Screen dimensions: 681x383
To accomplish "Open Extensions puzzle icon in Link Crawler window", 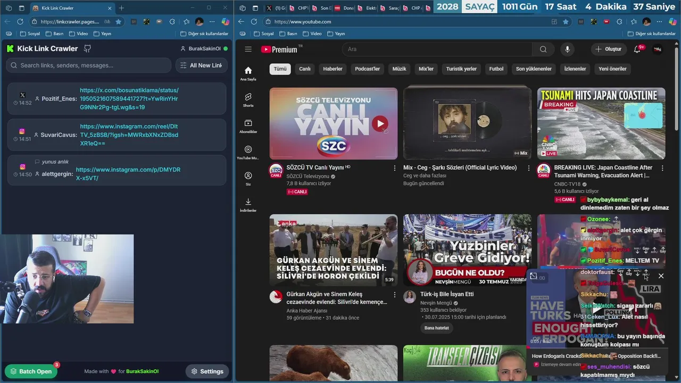I will (172, 22).
